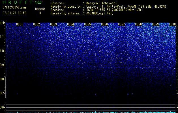Click the Receiving Location line text
This screenshot has height=113, width=178.
coord(108,6)
